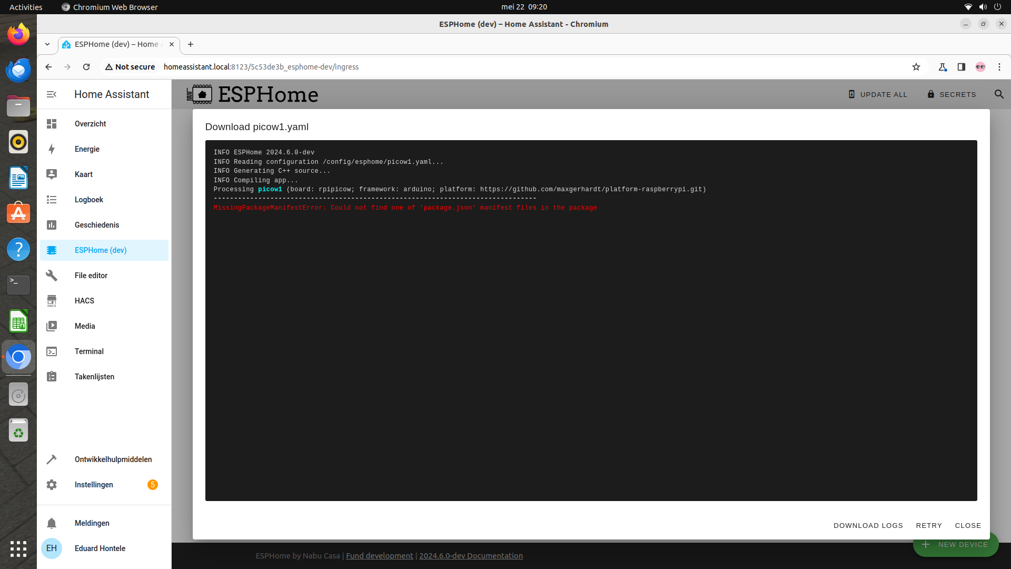1011x569 pixels.
Task: Open the 2024.6.0-dev Documentation link
Action: [471, 556]
